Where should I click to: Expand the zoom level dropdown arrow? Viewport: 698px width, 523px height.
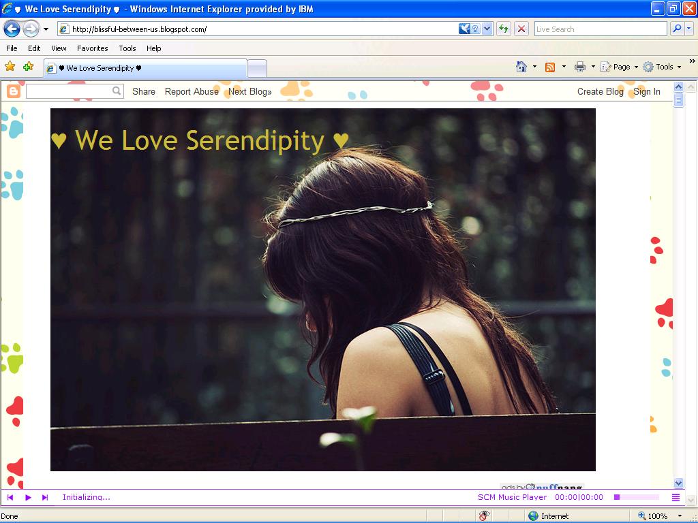[680, 516]
